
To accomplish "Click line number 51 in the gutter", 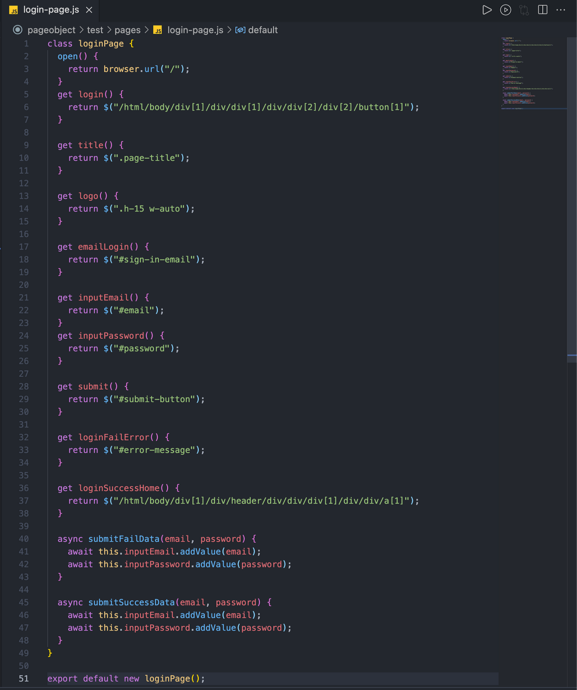I will [x=23, y=679].
